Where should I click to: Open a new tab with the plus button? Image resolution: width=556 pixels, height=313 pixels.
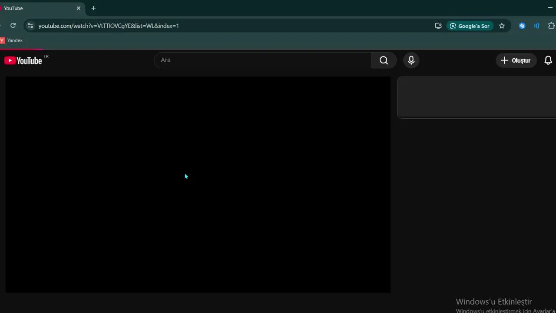[x=93, y=8]
